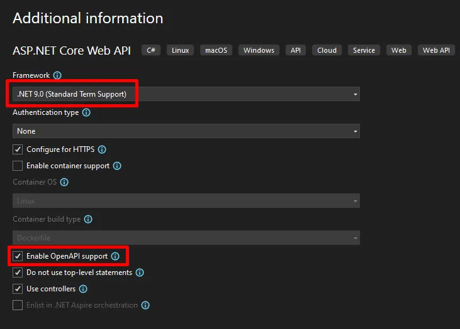
Task: Click the Cloud tag
Action: tap(327, 50)
